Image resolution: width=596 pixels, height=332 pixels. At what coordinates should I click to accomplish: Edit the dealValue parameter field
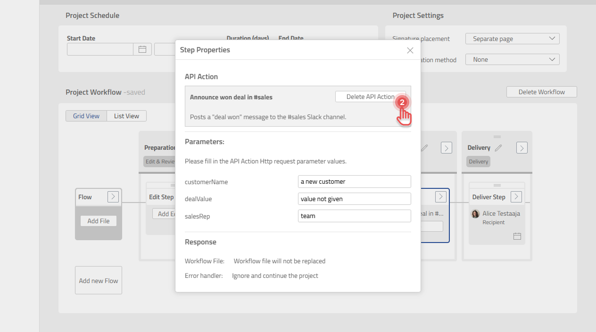355,199
